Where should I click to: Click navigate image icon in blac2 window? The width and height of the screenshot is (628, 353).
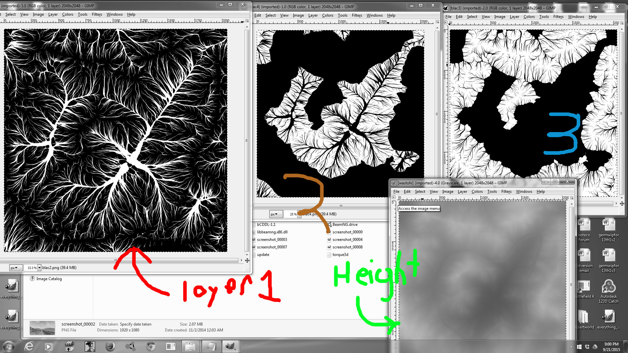coord(247,261)
